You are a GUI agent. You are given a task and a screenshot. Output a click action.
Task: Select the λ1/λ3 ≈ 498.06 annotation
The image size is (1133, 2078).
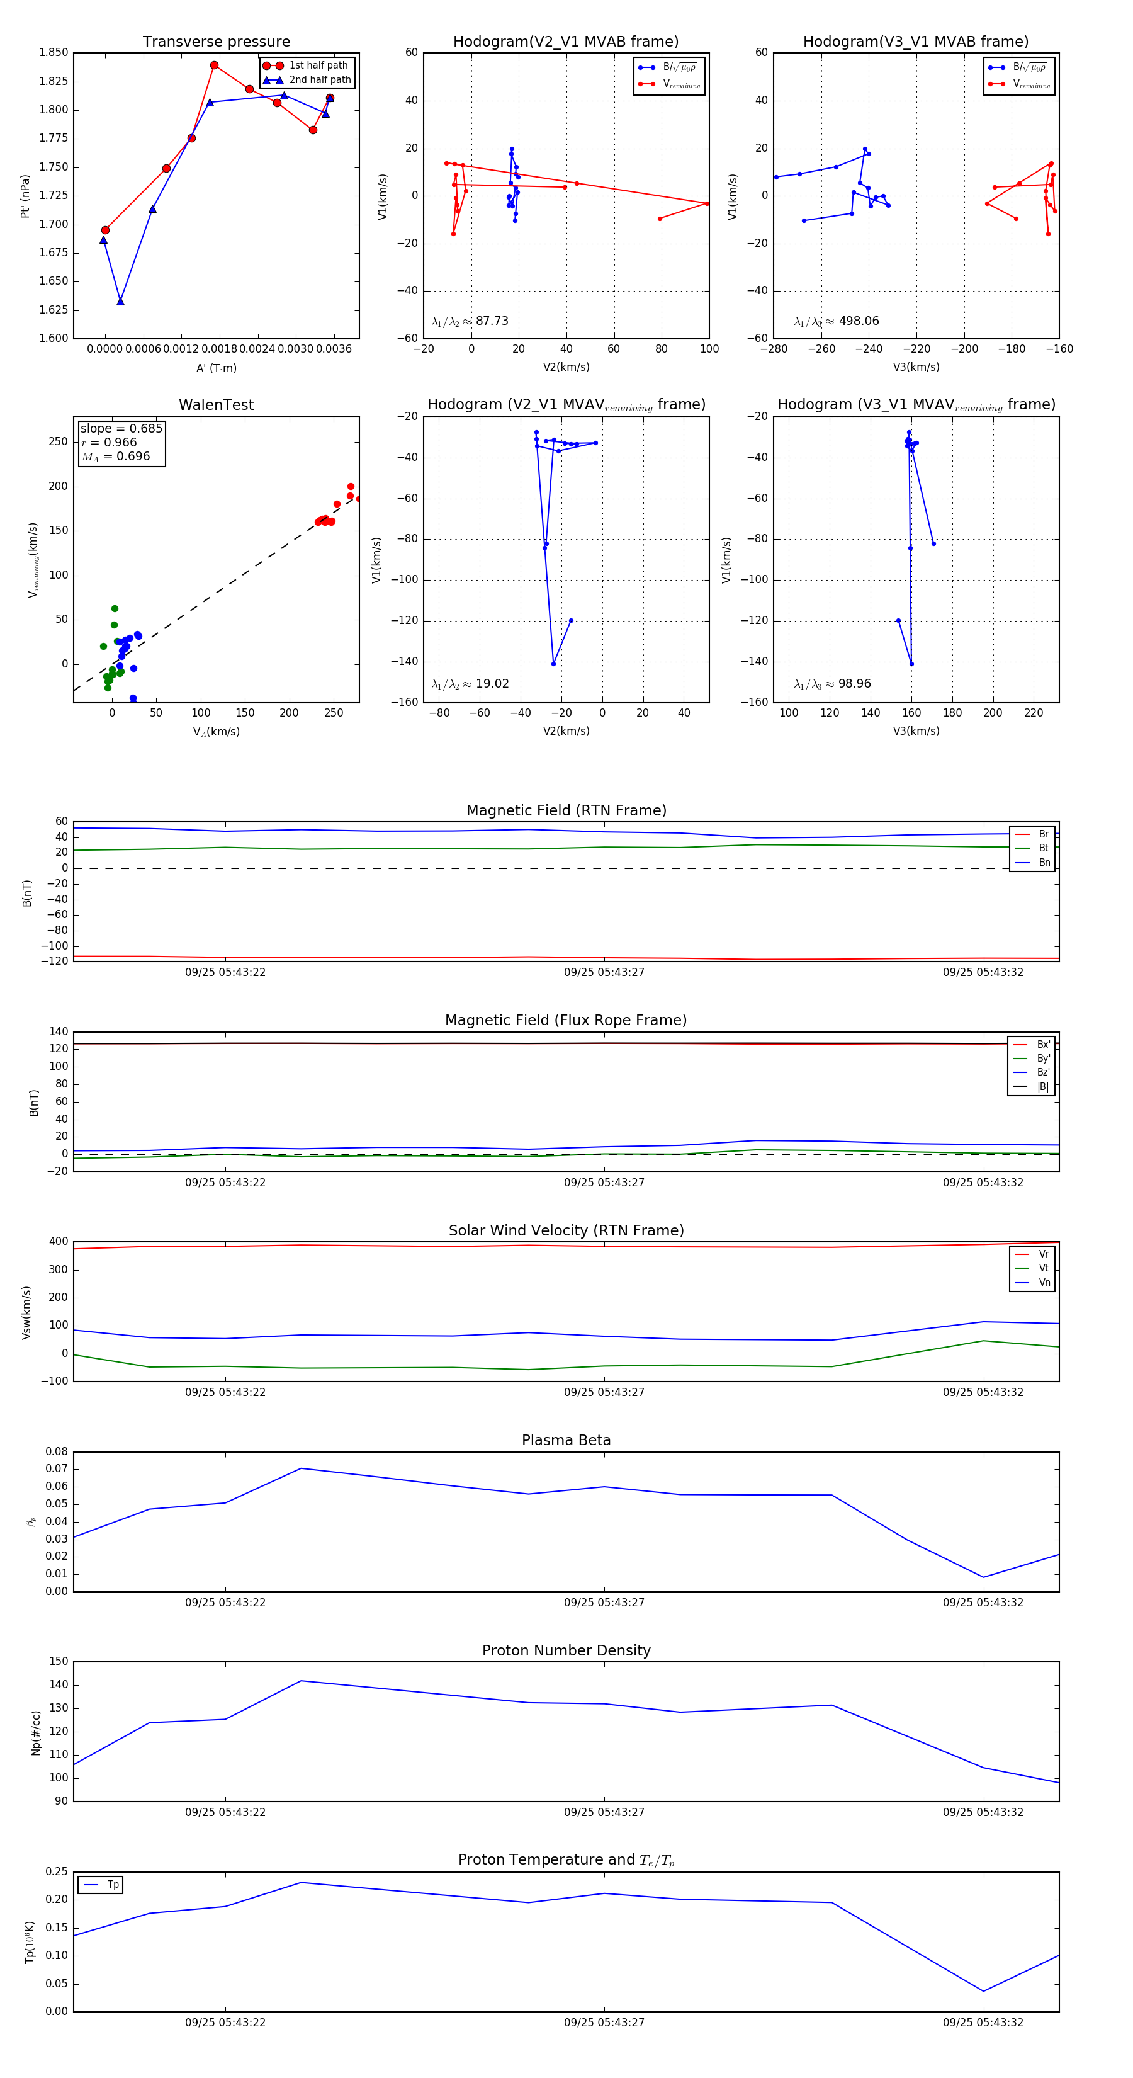[837, 321]
